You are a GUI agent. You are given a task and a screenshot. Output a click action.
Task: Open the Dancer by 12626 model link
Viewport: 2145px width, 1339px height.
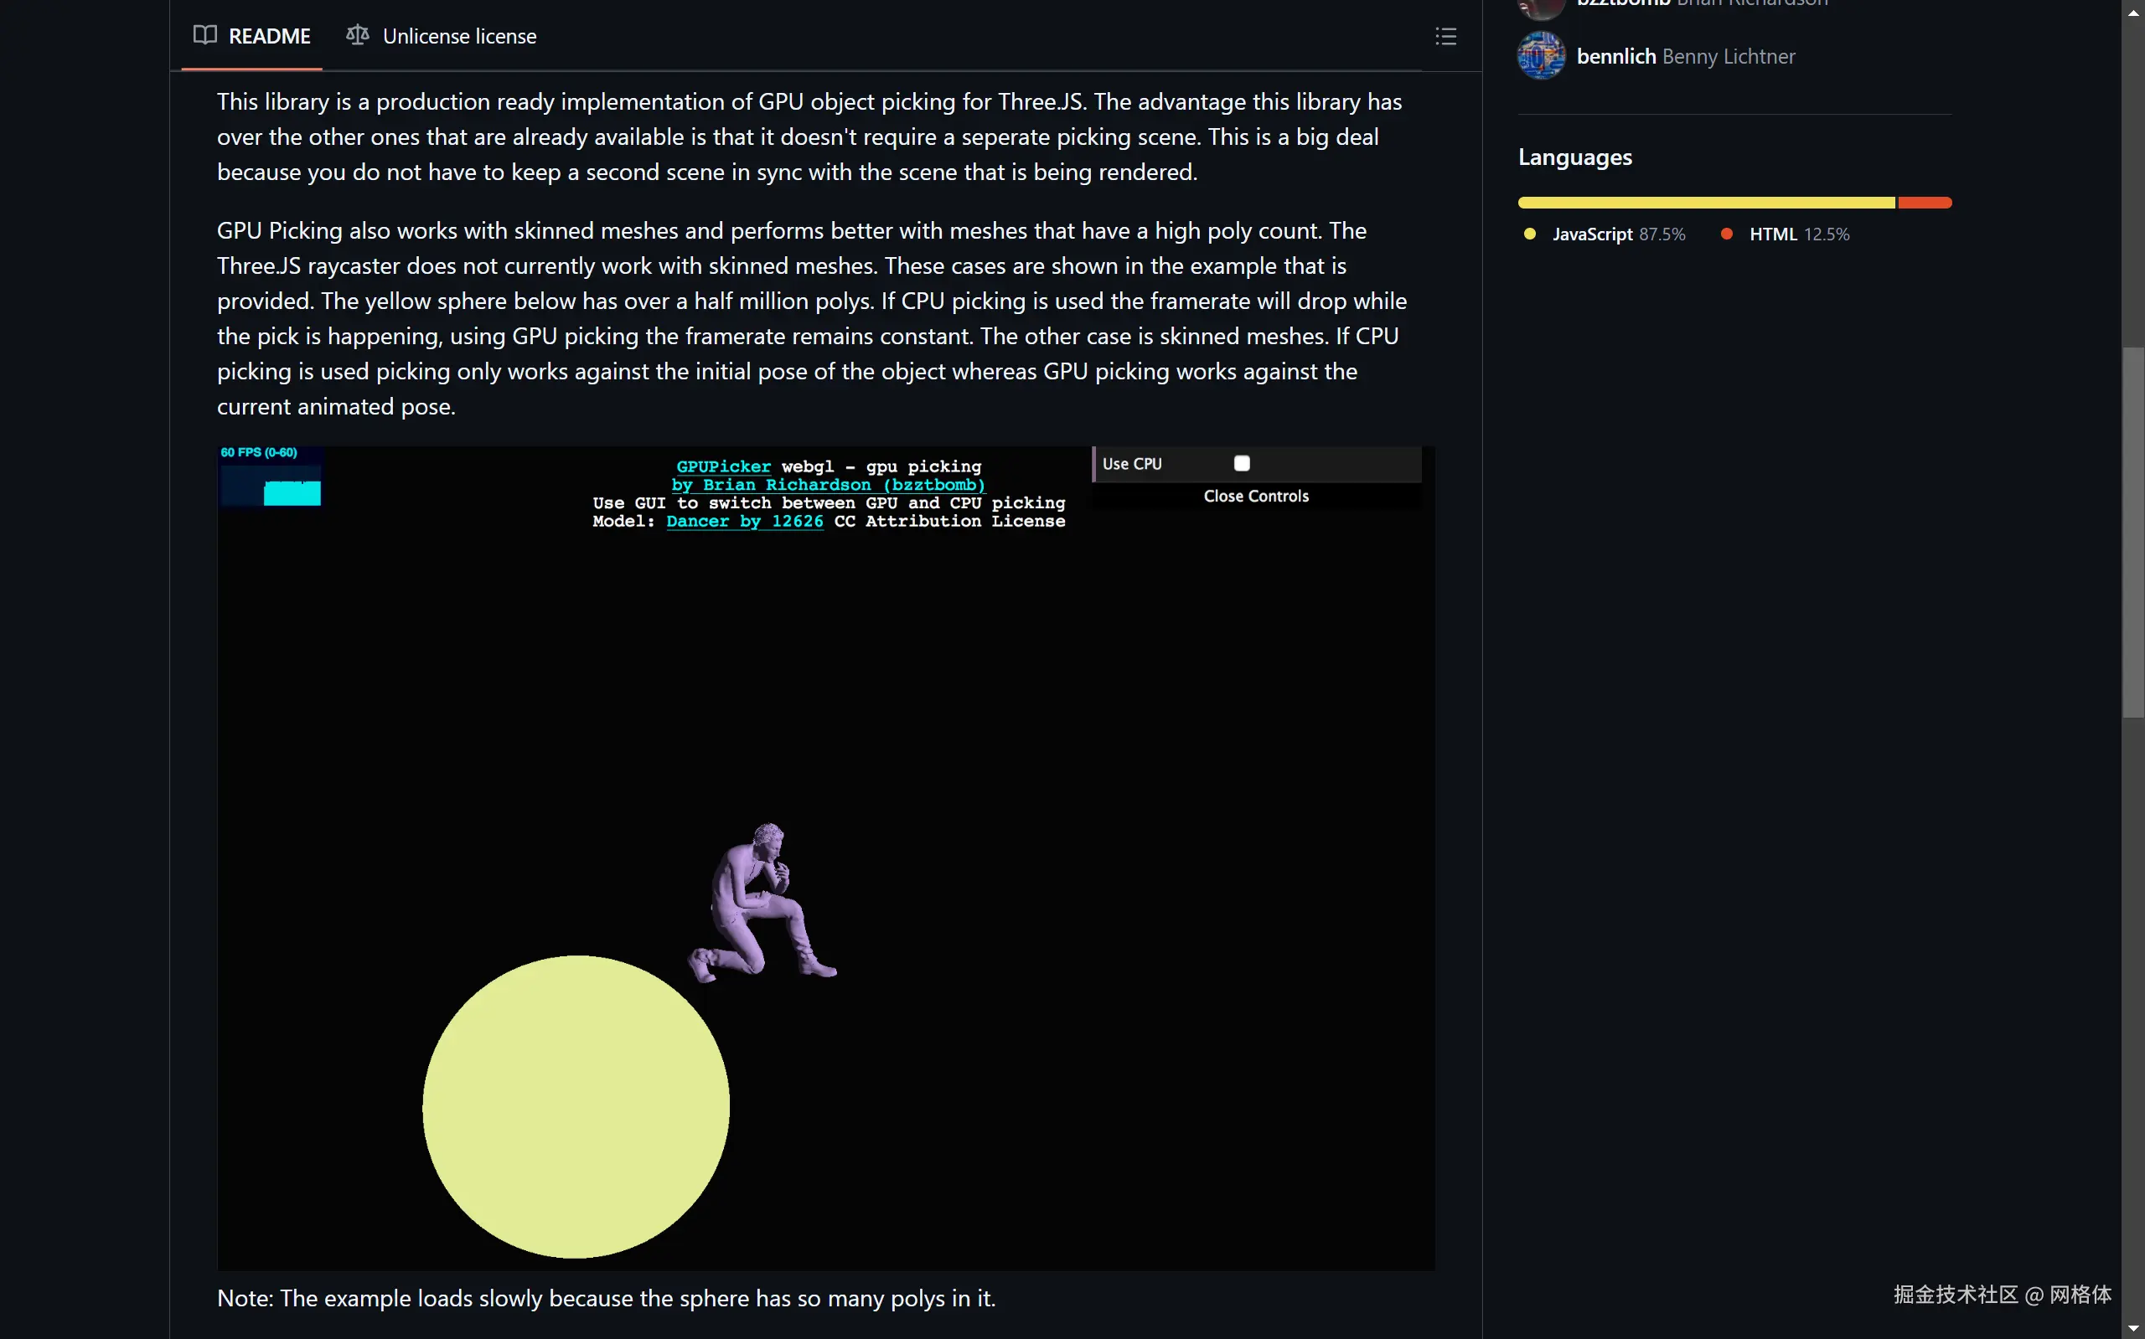(x=744, y=522)
